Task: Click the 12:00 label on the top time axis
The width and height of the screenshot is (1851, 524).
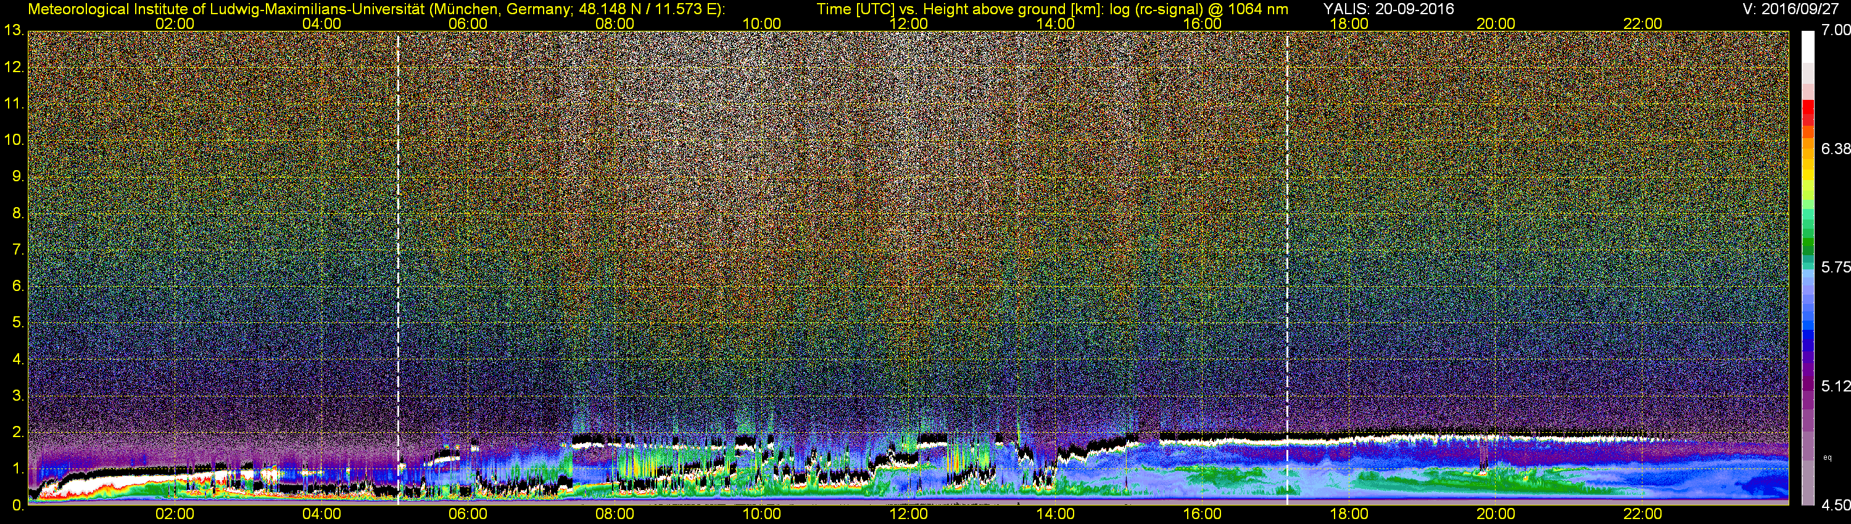Action: [908, 23]
